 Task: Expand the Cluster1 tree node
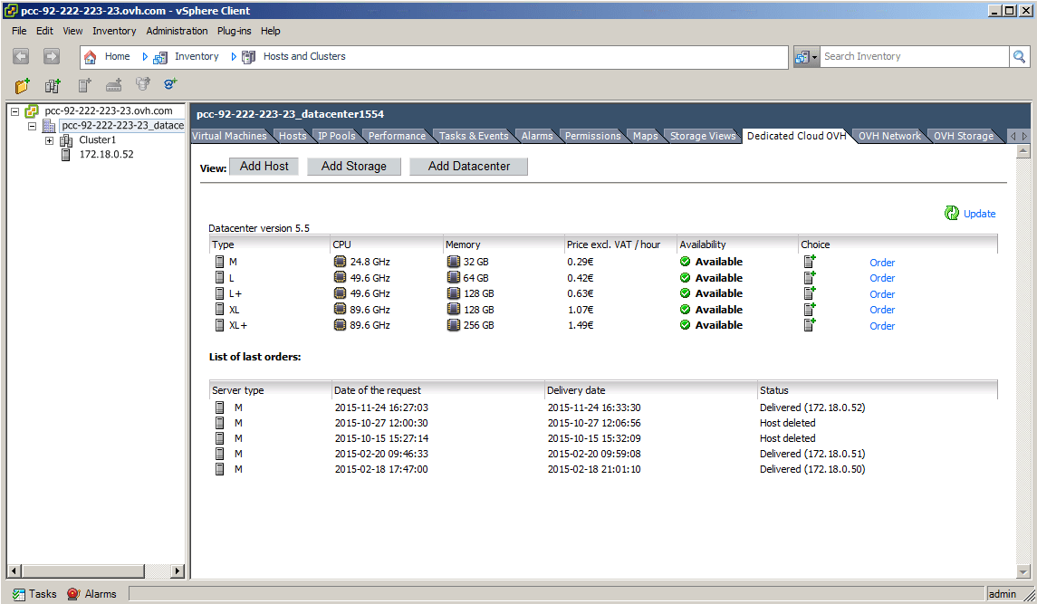point(49,140)
